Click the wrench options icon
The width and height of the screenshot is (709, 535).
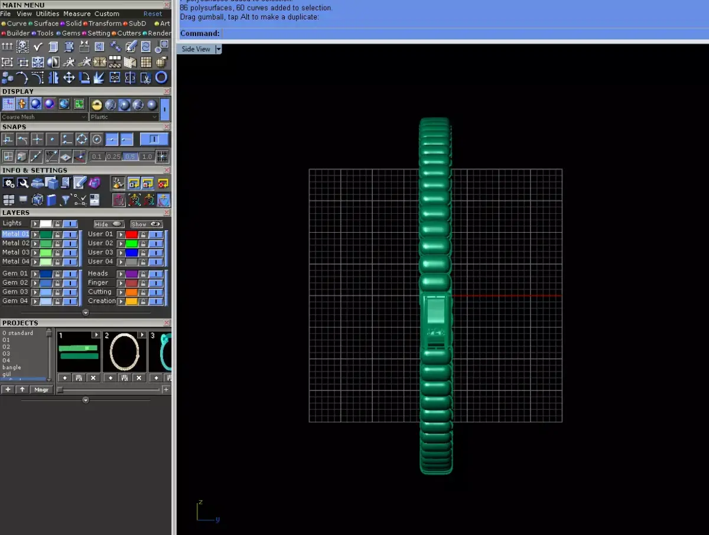(23, 182)
